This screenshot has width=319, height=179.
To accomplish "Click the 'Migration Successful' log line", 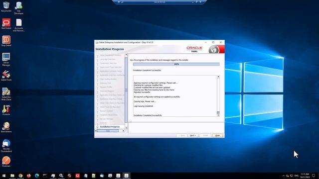I will [x=142, y=92].
